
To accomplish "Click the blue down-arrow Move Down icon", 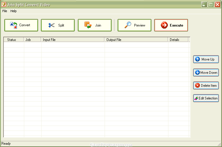I will 197,72.
